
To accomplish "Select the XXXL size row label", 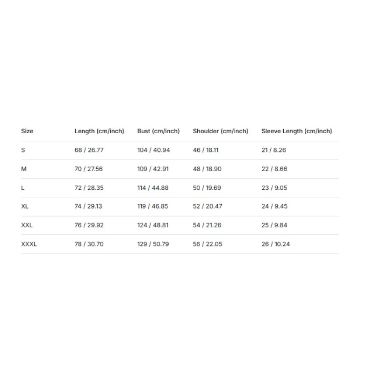I will pos(29,244).
